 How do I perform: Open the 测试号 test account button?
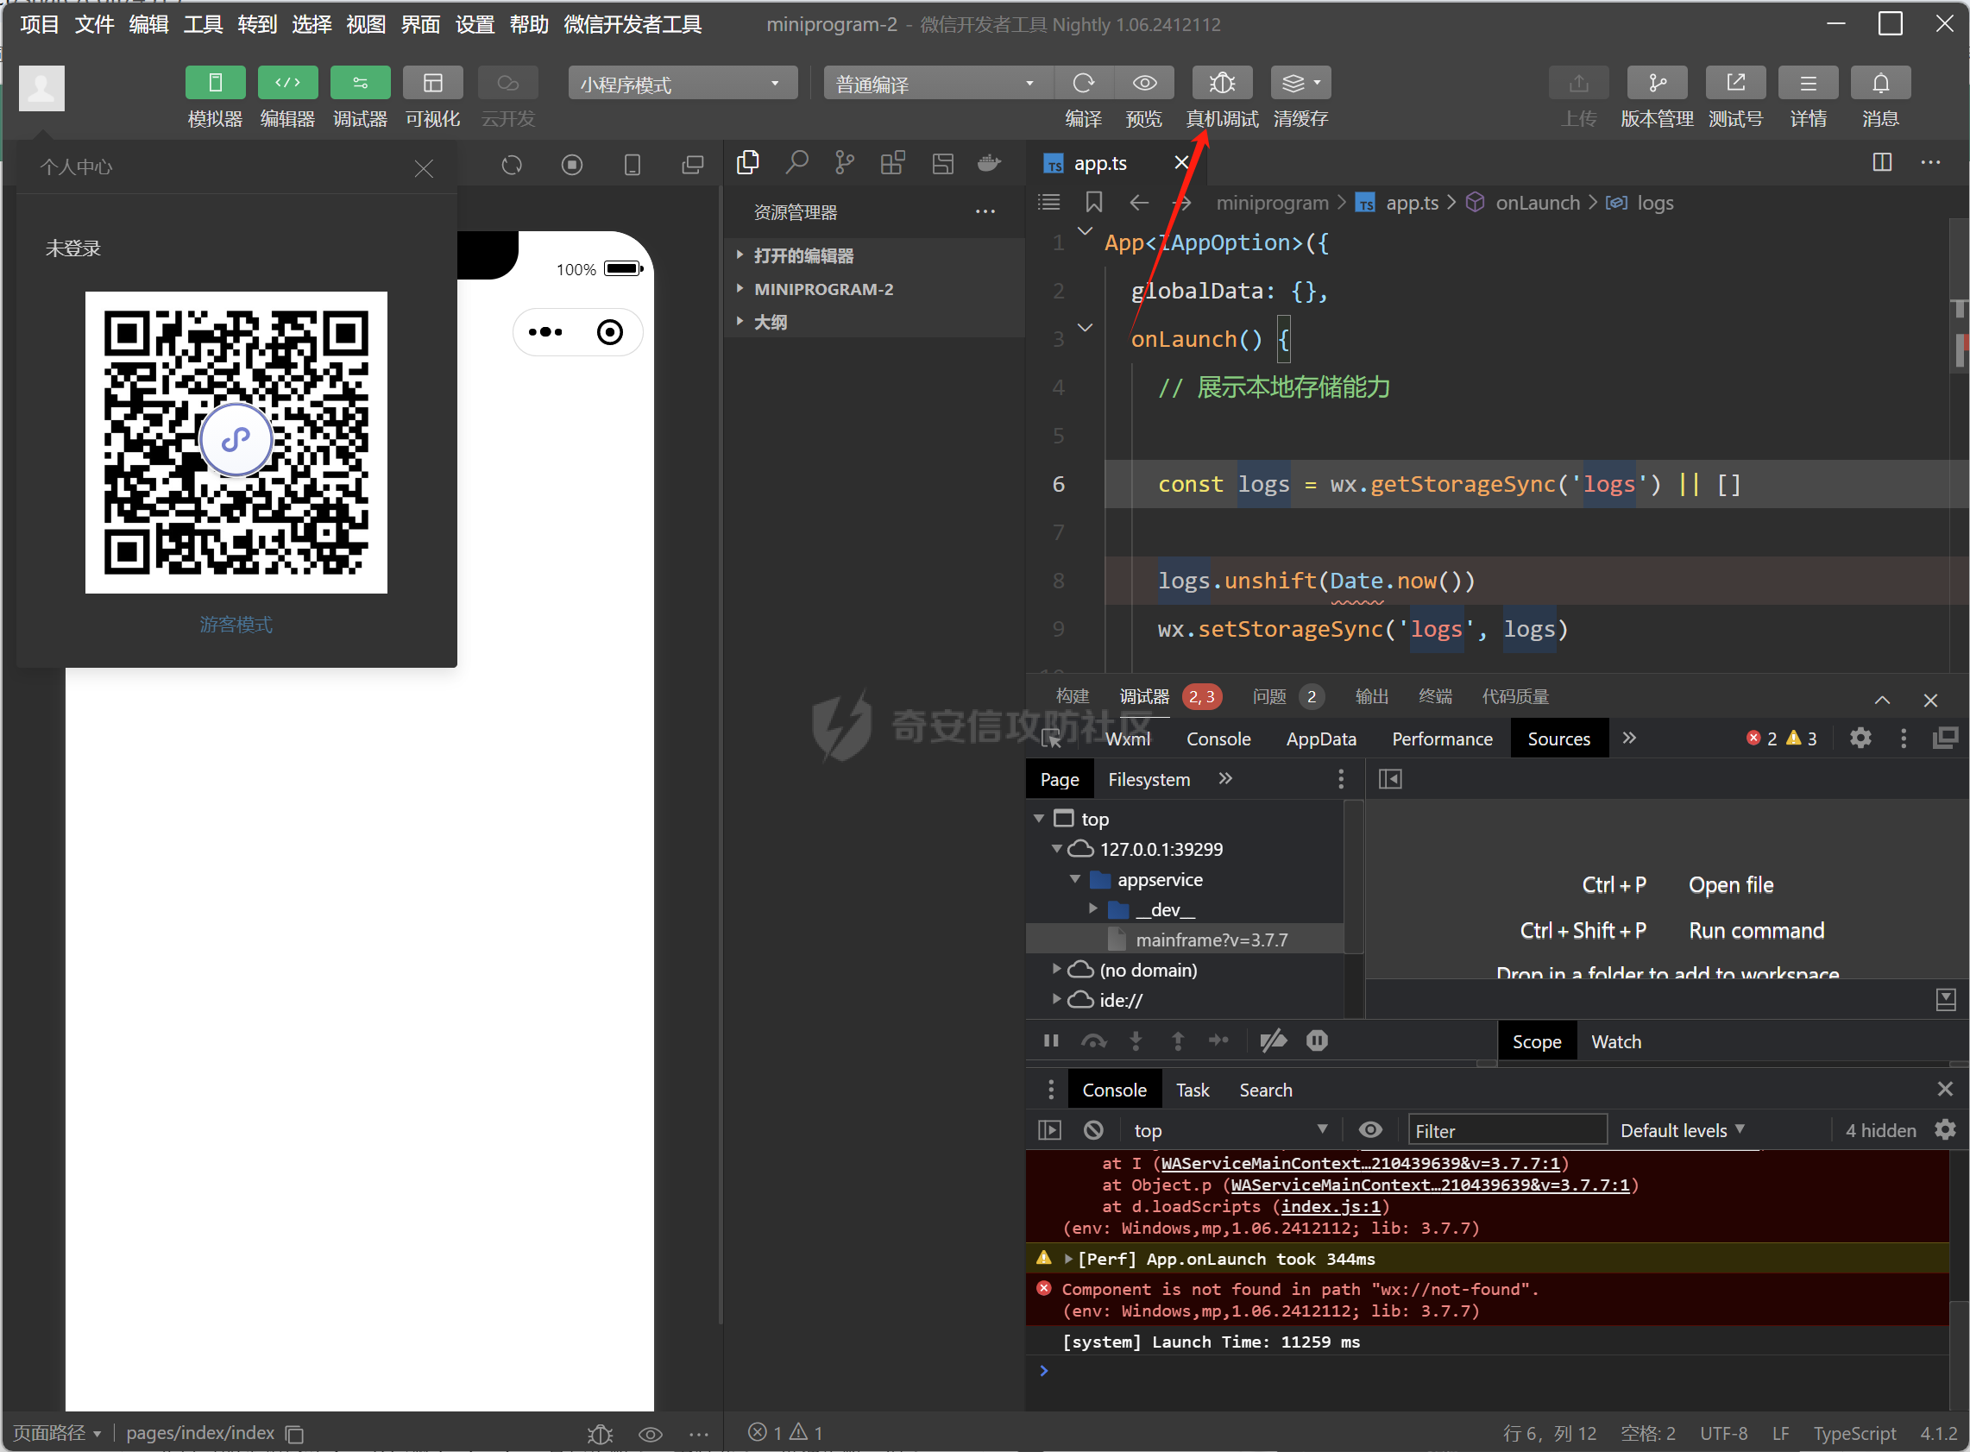click(x=1735, y=83)
